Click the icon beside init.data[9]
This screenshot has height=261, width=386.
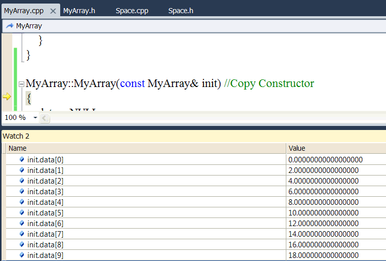pyautogui.click(x=22, y=255)
